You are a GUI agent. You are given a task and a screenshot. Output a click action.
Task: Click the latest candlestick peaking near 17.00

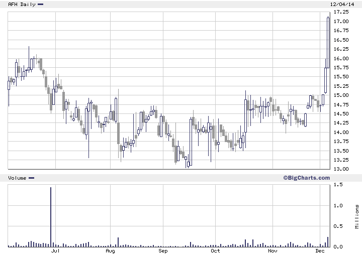[x=328, y=43]
